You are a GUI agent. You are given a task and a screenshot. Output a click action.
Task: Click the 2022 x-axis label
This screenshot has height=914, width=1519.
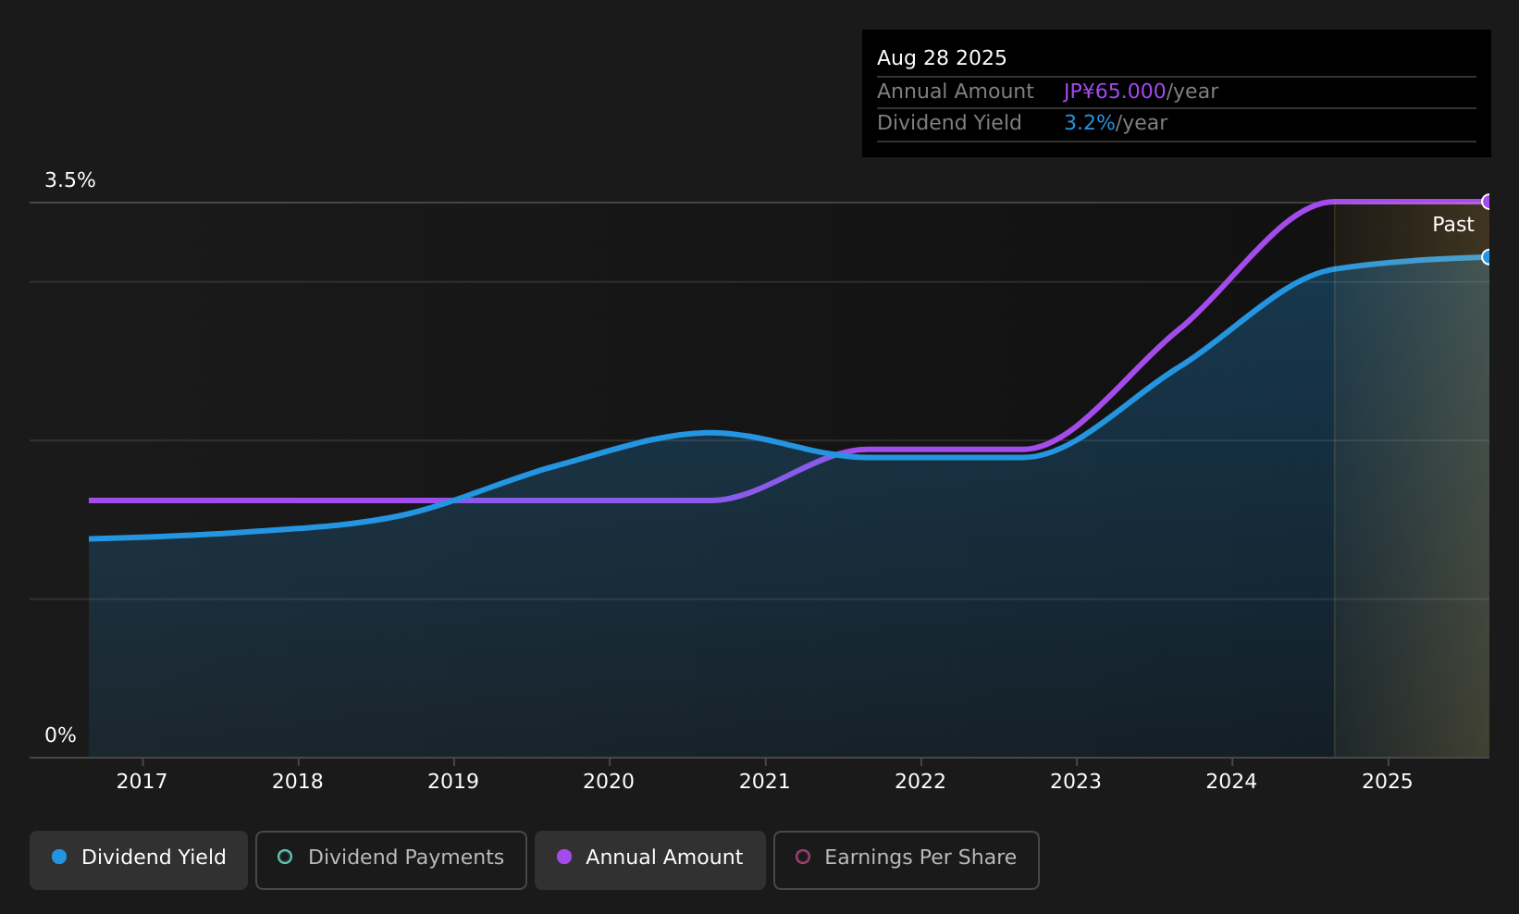(x=920, y=782)
